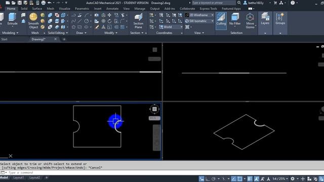Screen dimensions: 324x182
Task: Click the Smooth Object mesh tool
Action: click(33, 21)
